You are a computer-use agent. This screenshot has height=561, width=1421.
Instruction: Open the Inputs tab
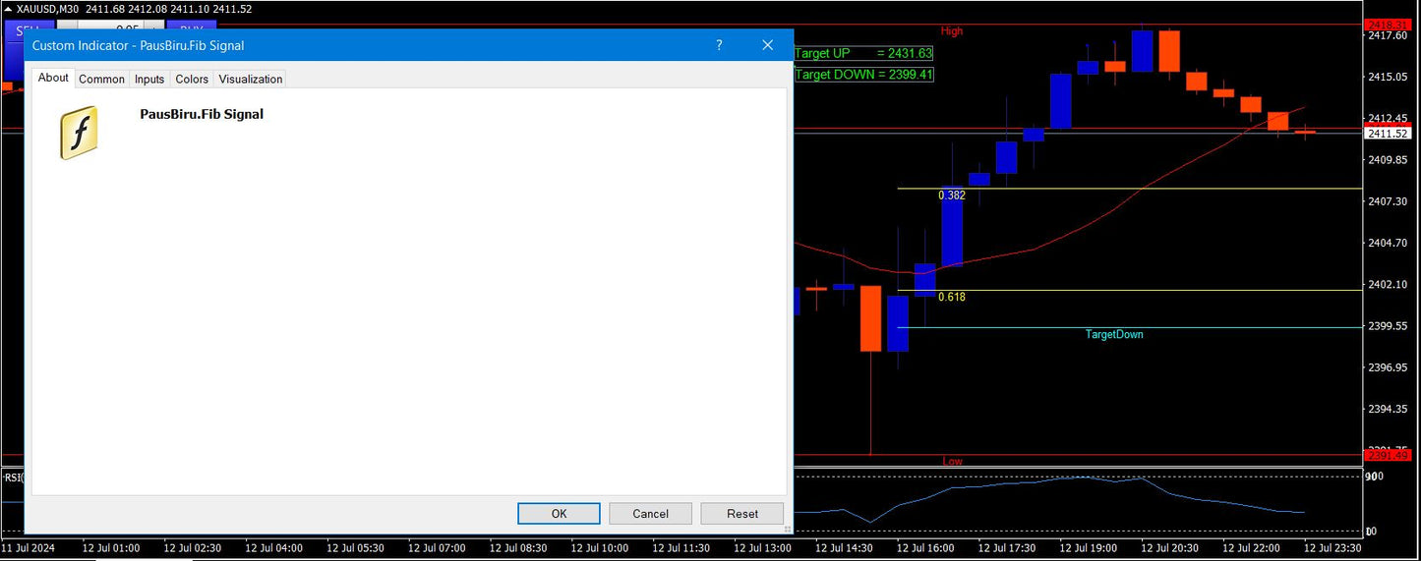149,79
